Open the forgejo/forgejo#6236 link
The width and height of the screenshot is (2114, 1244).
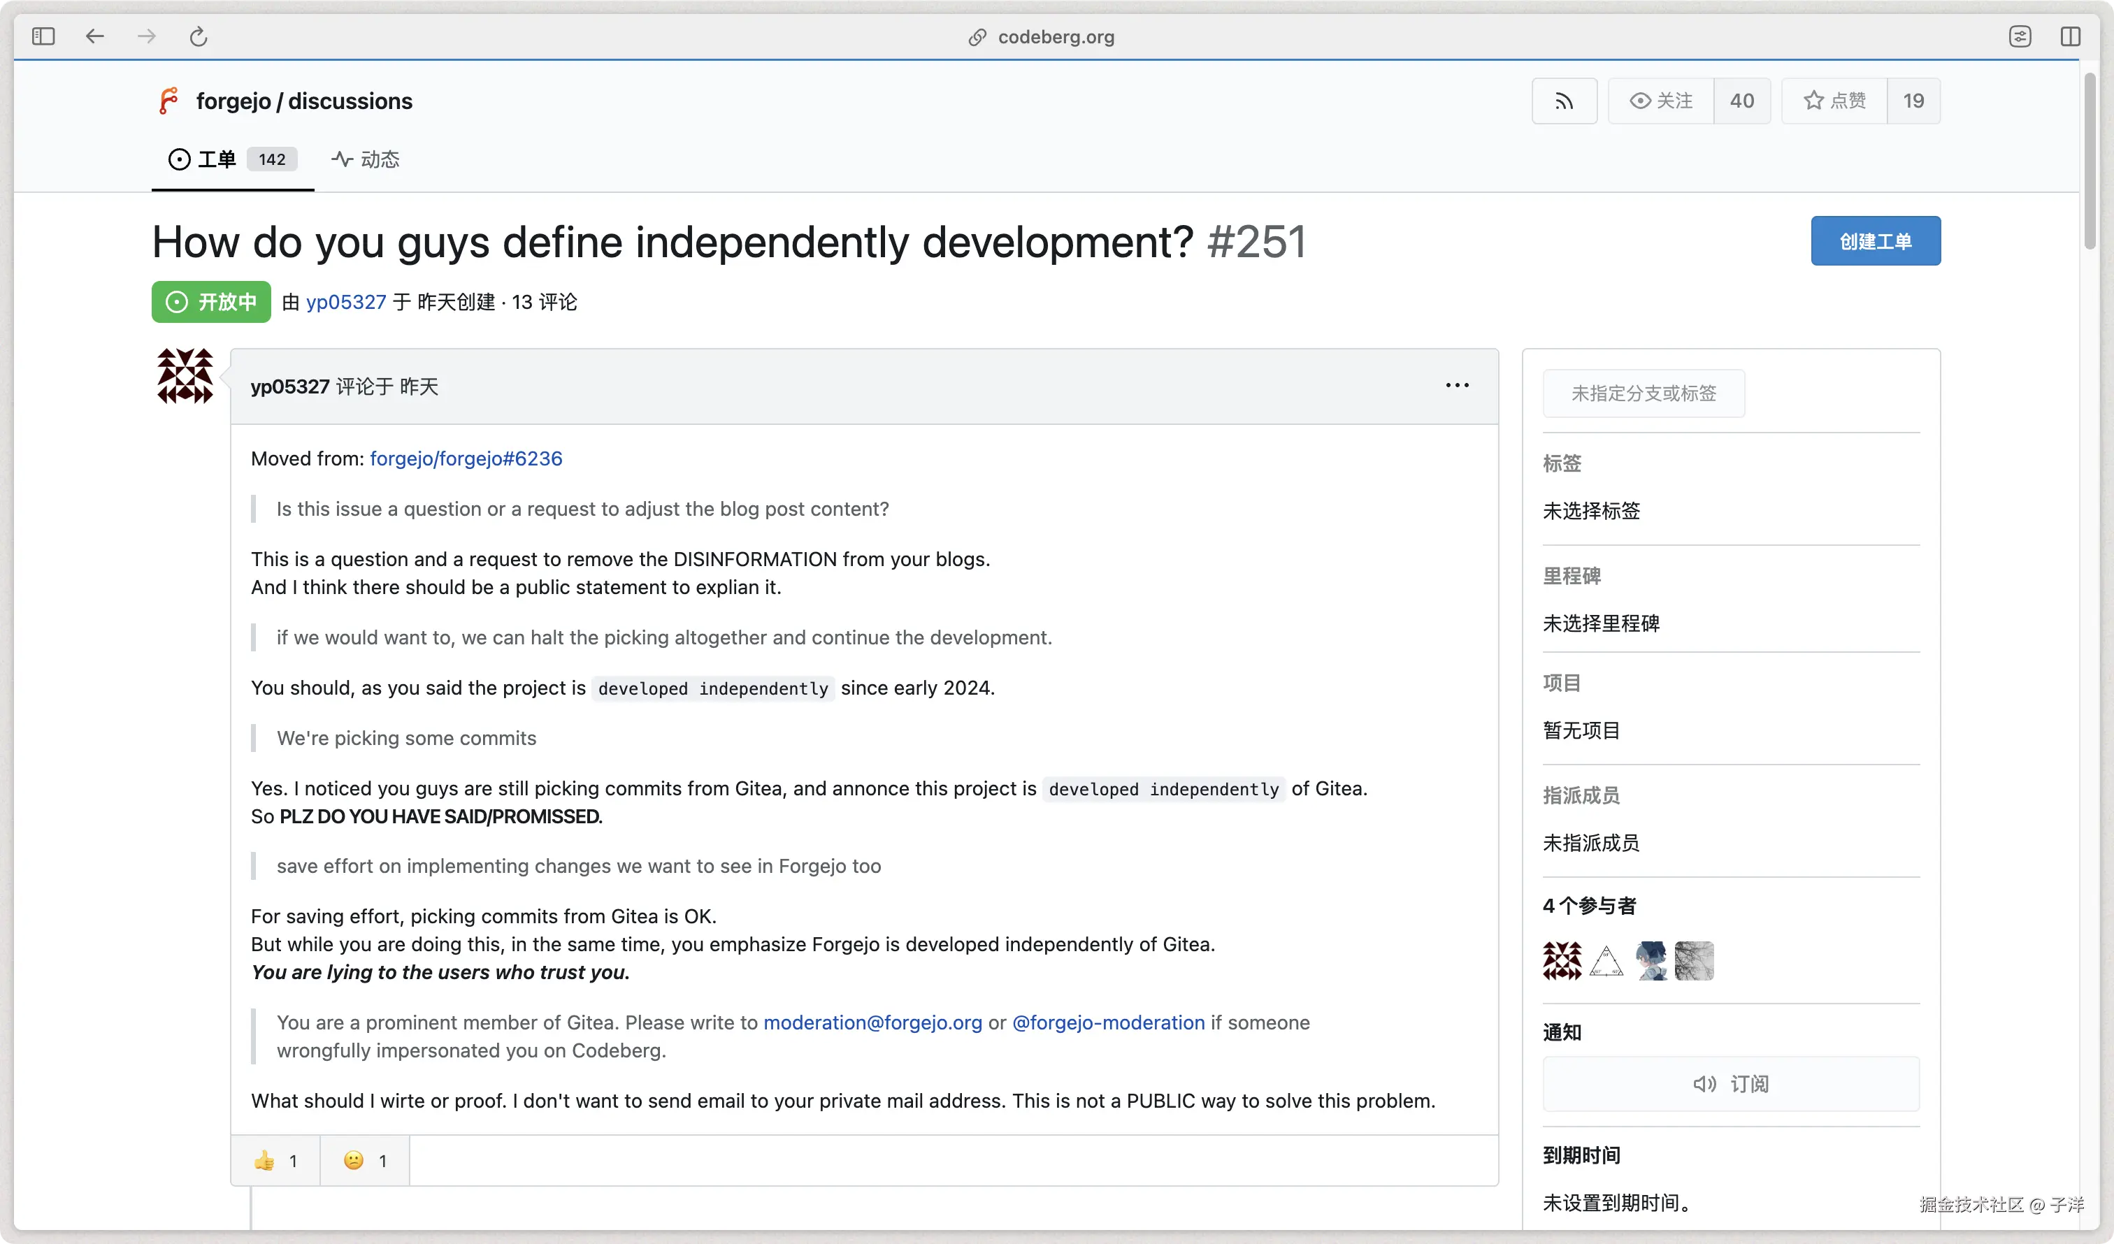click(466, 459)
